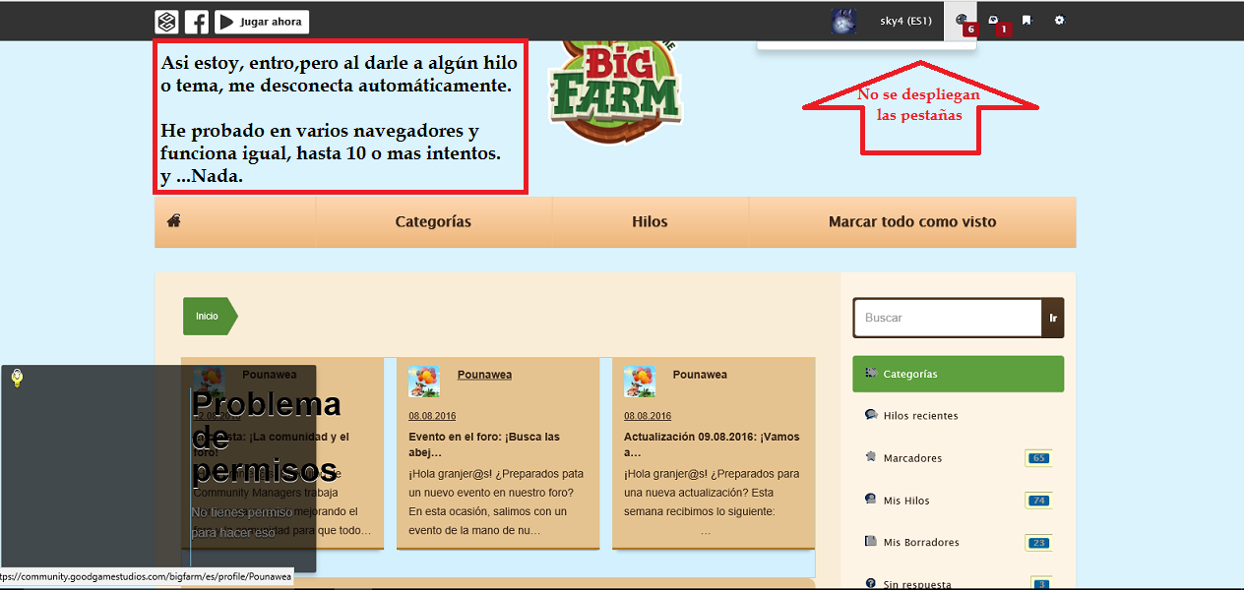Screen dimensions: 1244x590
Task: Go to forum home via house icon
Action: click(174, 221)
